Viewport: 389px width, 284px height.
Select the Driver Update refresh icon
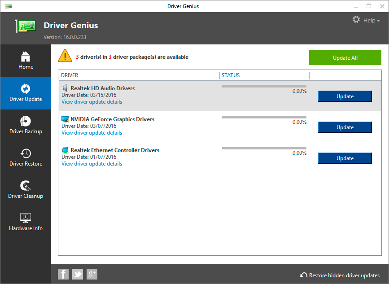click(26, 89)
